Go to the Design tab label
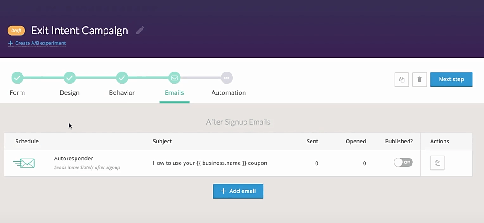 (70, 93)
